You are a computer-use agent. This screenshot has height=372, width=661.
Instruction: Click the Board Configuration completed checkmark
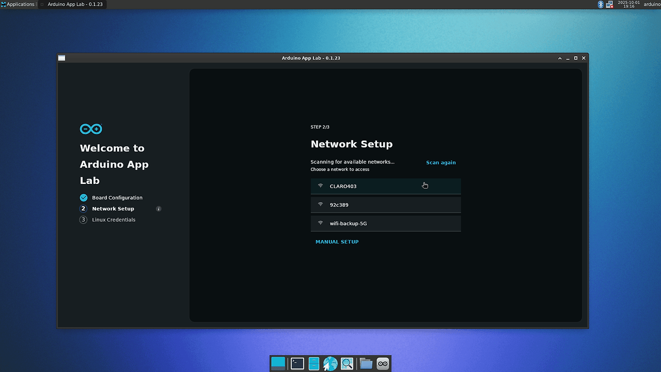(84, 197)
